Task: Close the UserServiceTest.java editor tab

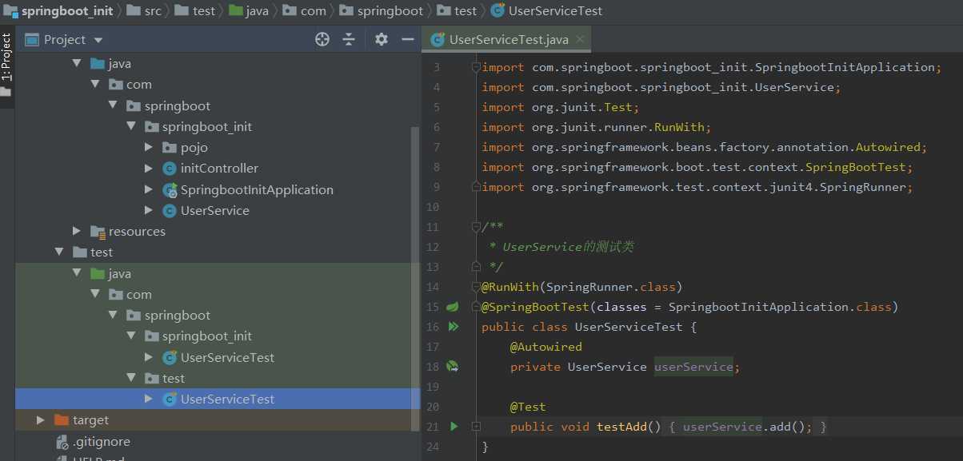Action: [580, 39]
